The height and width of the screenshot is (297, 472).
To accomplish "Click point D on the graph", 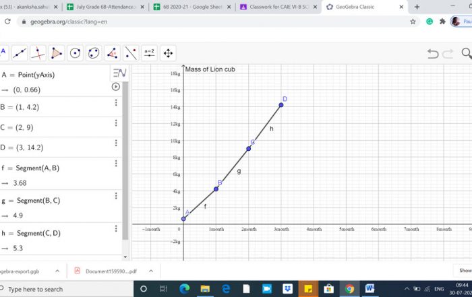I will 281,105.
